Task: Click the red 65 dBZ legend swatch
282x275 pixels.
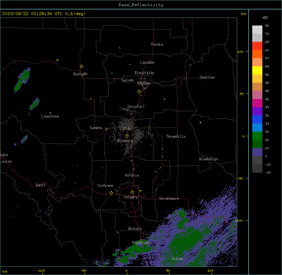Action: click(x=257, y=46)
